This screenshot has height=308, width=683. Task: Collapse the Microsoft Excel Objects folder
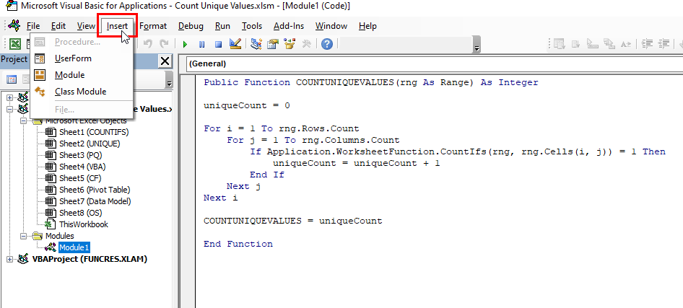coord(23,121)
